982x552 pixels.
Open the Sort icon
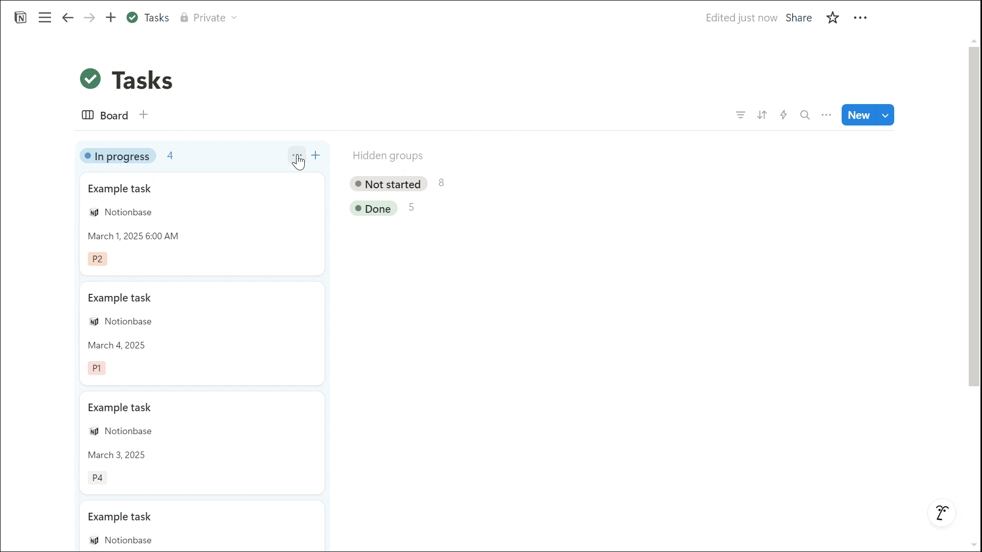(762, 115)
